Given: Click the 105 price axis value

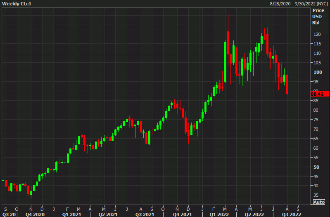Looking at the screenshot, I should 317,63.
